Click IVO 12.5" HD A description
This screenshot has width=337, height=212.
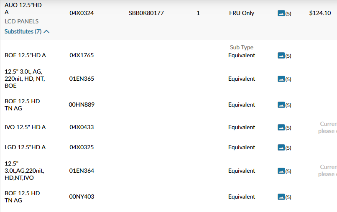[25, 127]
